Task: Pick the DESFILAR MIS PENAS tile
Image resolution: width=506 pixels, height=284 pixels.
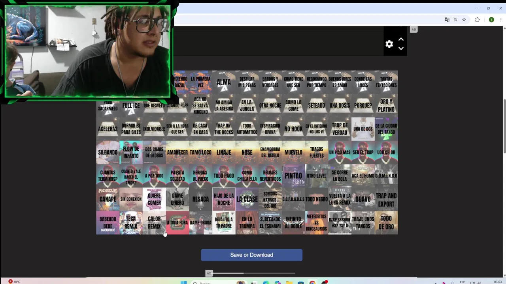Action: point(247,82)
